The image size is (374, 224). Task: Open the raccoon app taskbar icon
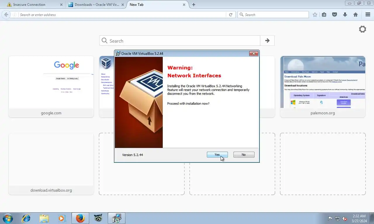pyautogui.click(x=98, y=218)
